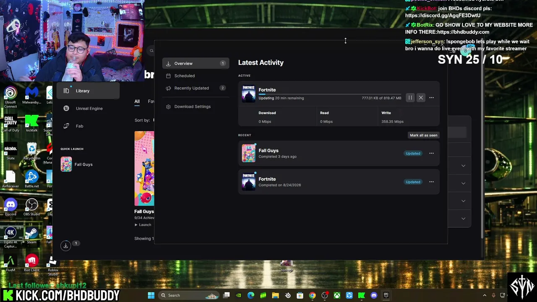Screen dimensions: 537x302
Task: Click Epic Games Launcher taskbar icon
Action: [x=386, y=295]
